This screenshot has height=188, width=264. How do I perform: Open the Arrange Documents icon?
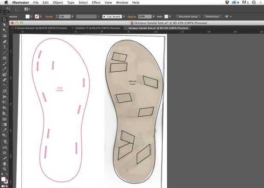coord(26,9)
